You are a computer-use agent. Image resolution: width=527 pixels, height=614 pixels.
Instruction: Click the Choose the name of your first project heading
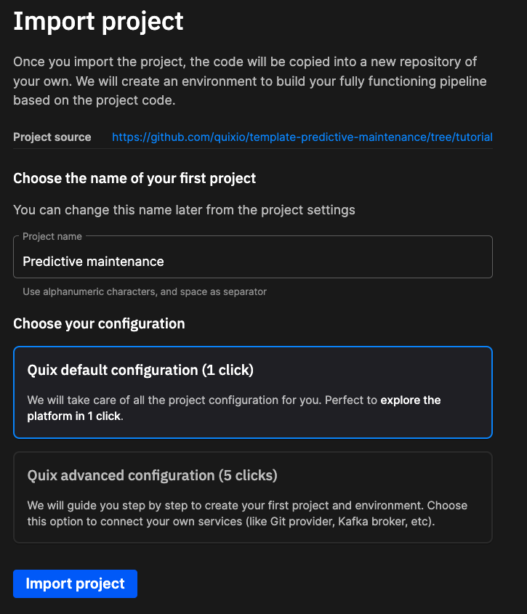click(x=134, y=179)
